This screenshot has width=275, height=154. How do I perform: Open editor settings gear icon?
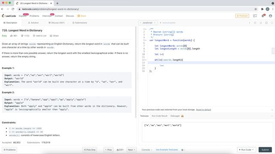266,23
